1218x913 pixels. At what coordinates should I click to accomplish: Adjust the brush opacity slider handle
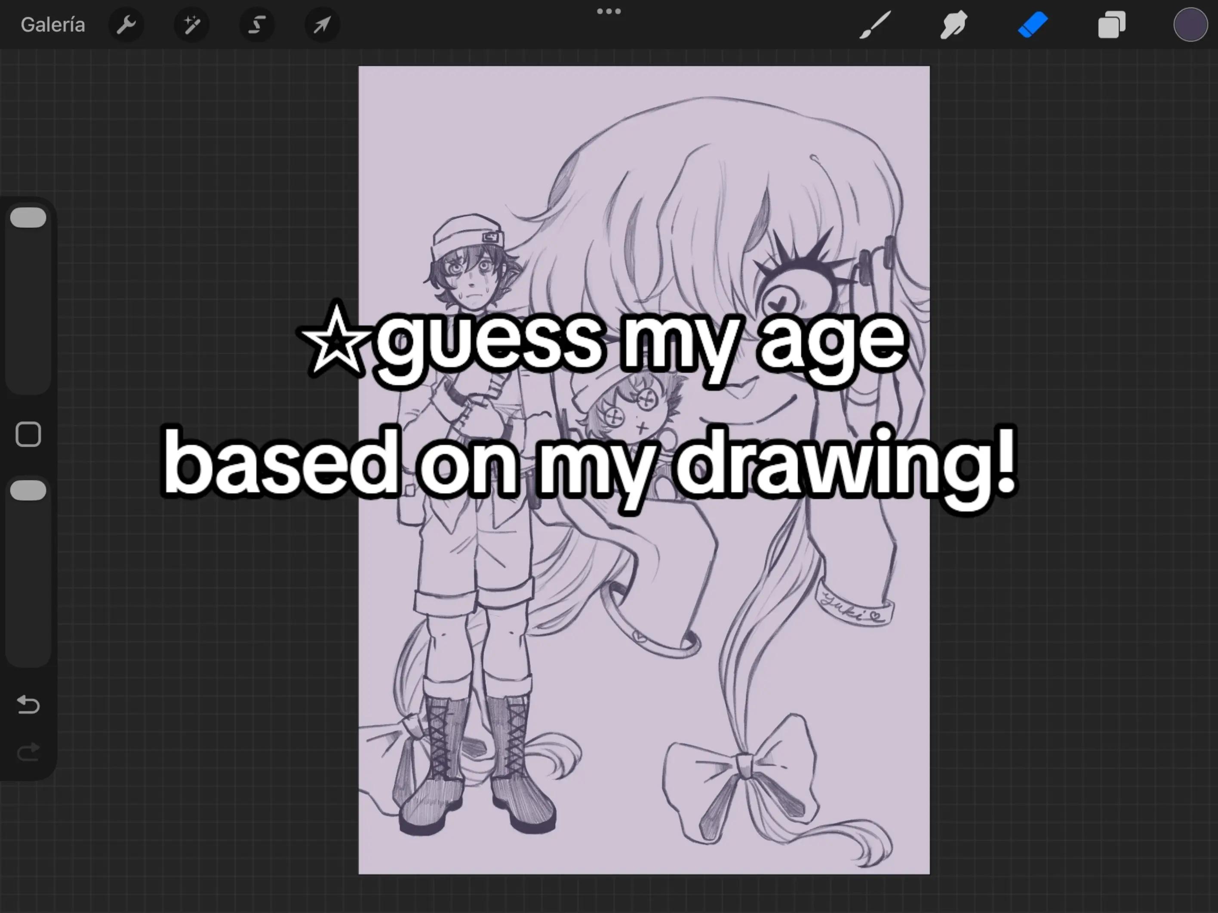pyautogui.click(x=28, y=490)
